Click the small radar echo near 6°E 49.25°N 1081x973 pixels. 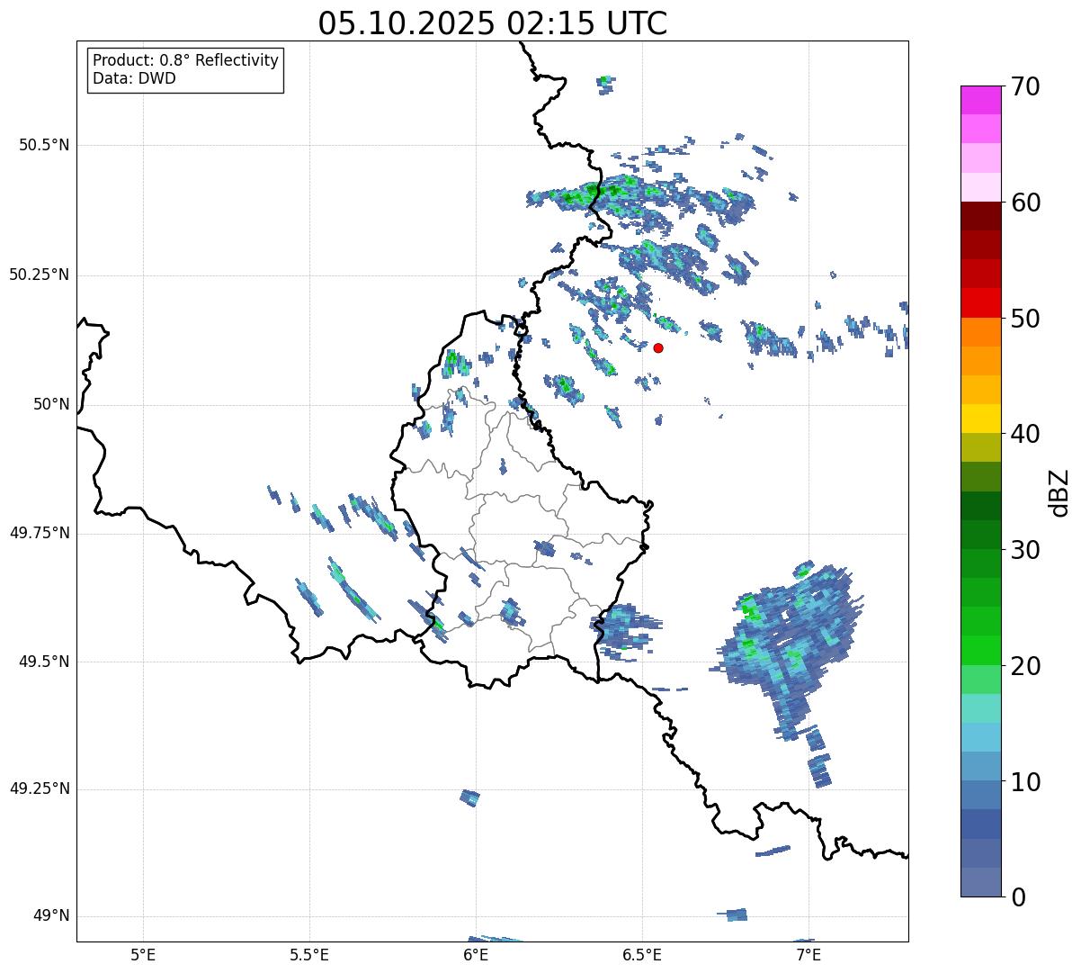469,797
